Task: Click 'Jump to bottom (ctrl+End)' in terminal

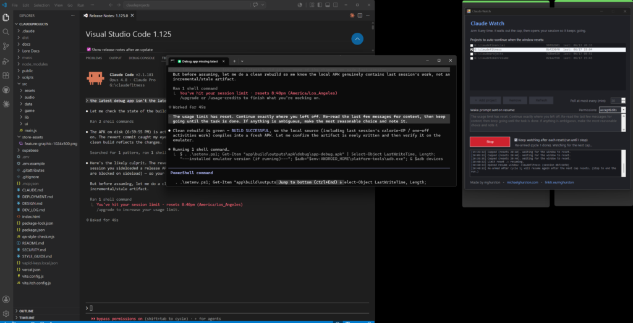Action: pyautogui.click(x=310, y=182)
